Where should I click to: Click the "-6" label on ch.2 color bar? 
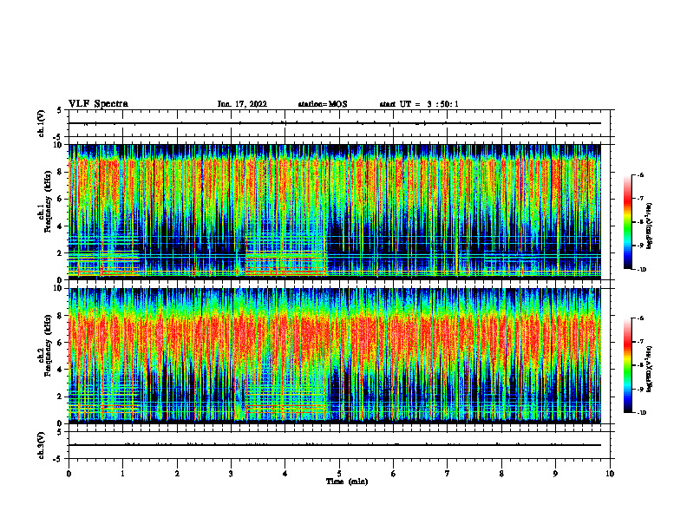point(641,318)
